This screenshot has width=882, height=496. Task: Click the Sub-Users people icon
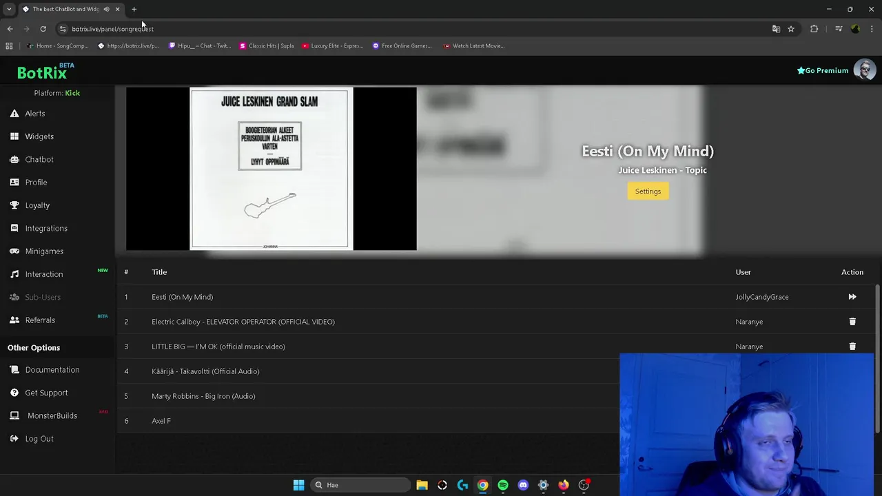pos(14,297)
